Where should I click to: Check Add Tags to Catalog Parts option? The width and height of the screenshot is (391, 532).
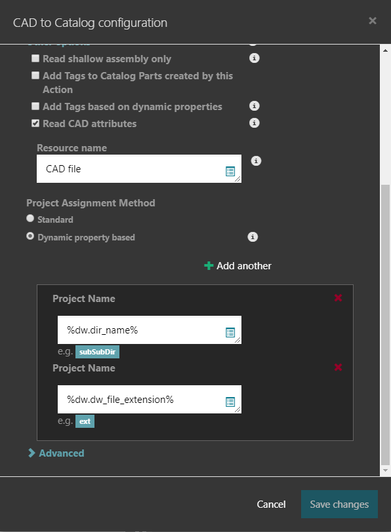[x=35, y=75]
